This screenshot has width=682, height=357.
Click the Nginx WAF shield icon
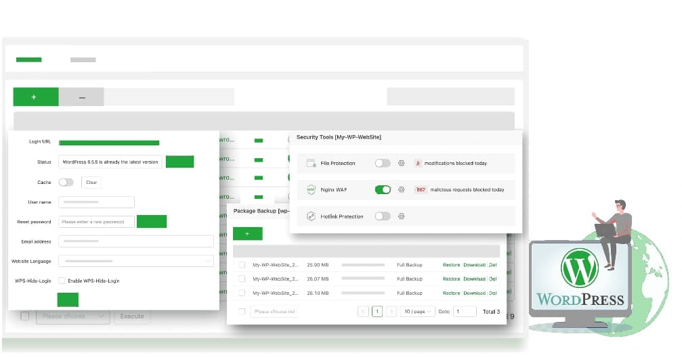(312, 190)
